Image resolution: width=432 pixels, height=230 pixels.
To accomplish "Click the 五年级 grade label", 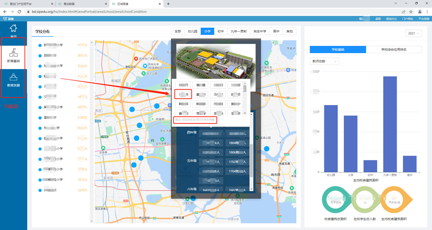I will point(192,161).
